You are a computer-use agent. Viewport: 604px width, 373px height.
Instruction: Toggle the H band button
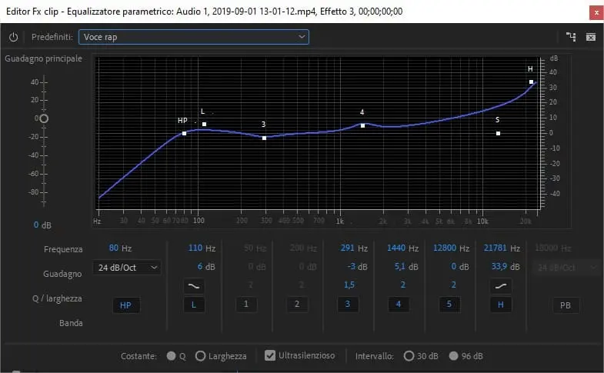click(x=501, y=305)
